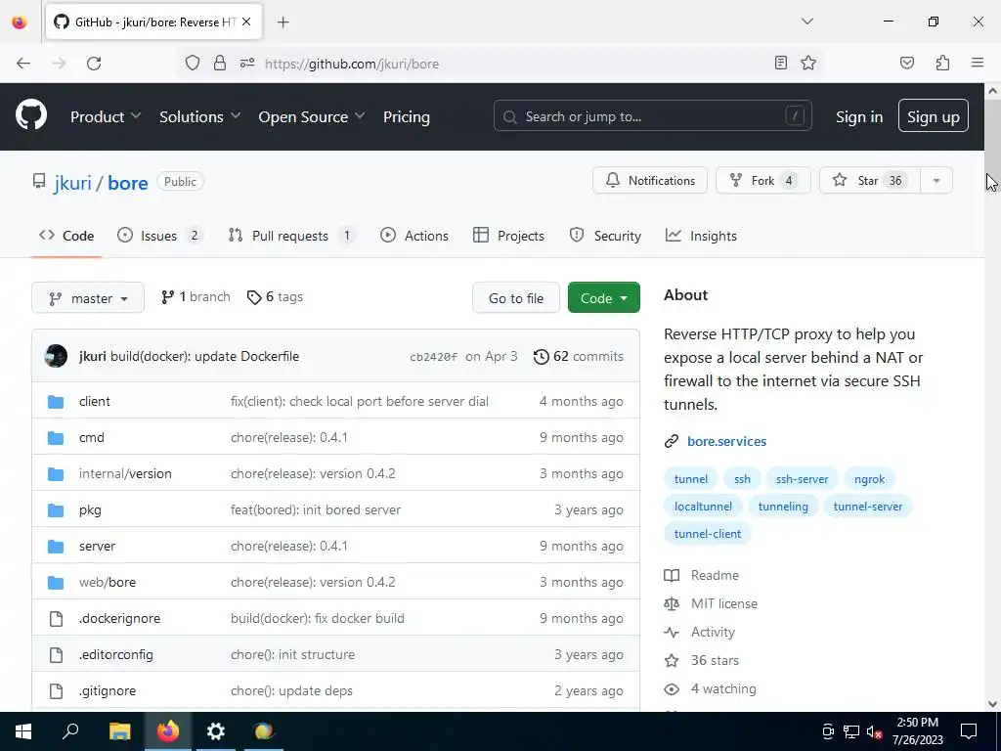Open Firefox reader view icon

780,63
